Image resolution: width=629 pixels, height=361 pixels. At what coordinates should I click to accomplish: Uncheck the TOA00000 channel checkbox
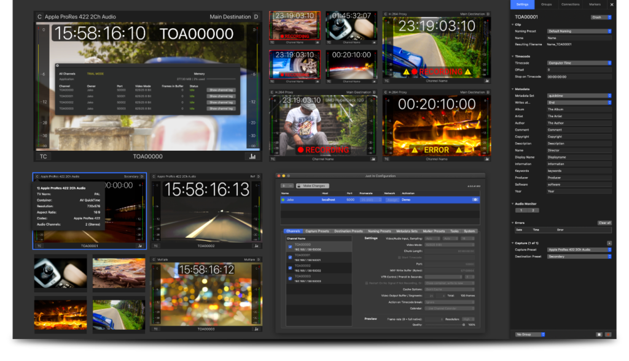click(290, 247)
